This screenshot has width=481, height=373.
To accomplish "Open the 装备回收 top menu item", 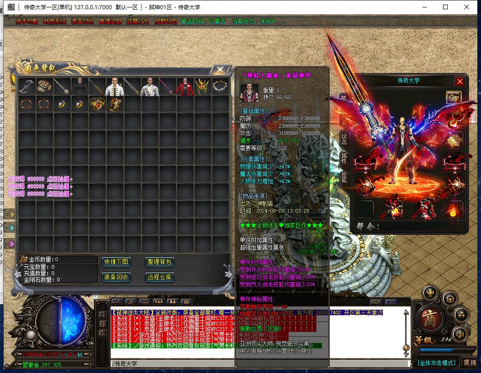I will (82, 21).
